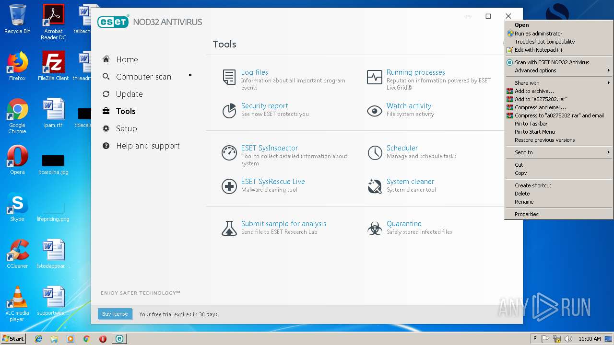Open the Submit sample for analysis link
This screenshot has height=345, width=614.
(283, 224)
